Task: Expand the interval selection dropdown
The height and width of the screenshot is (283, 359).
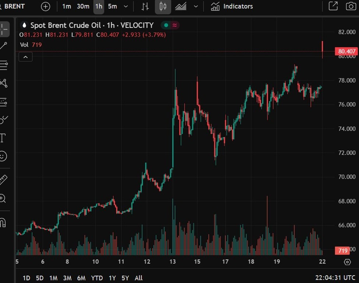Action: [125, 6]
